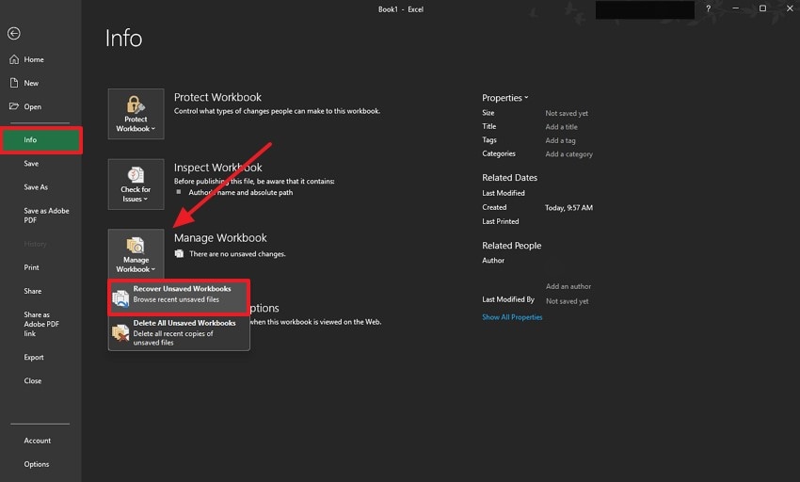Select the Info tab in sidebar
The height and width of the screenshot is (482, 800).
40,140
